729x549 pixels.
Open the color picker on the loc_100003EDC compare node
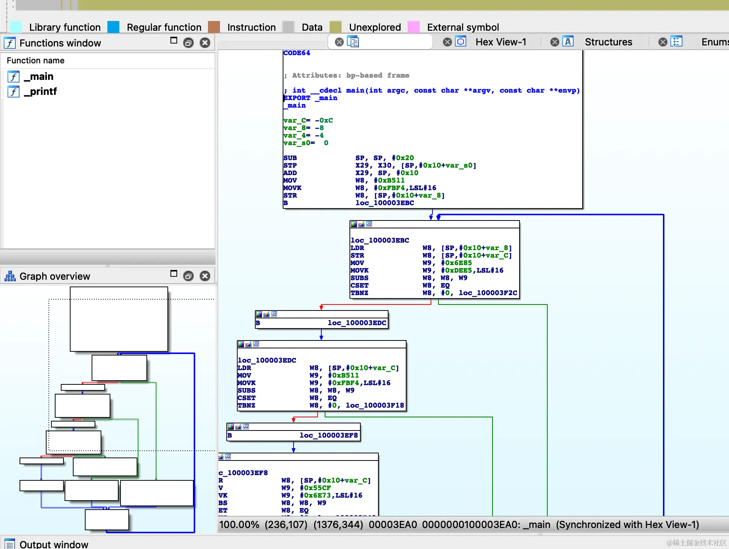point(241,344)
